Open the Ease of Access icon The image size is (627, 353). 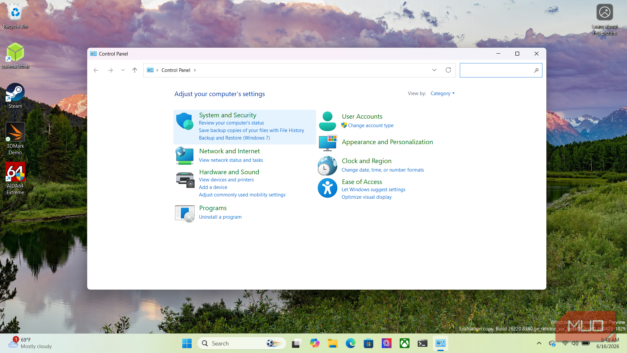328,188
